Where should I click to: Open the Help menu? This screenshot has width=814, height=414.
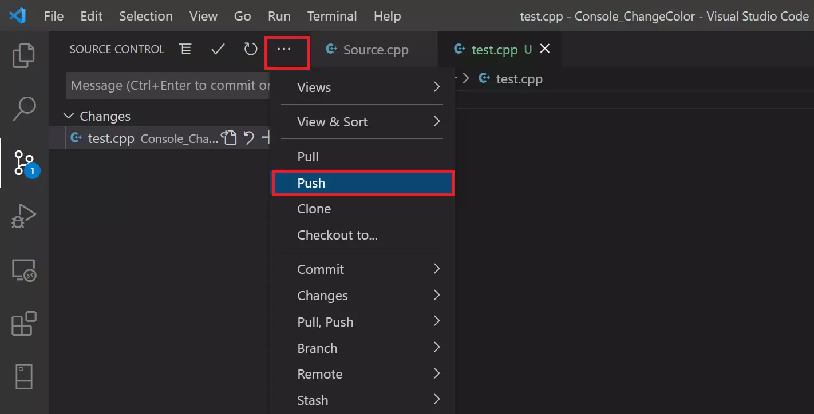(388, 15)
